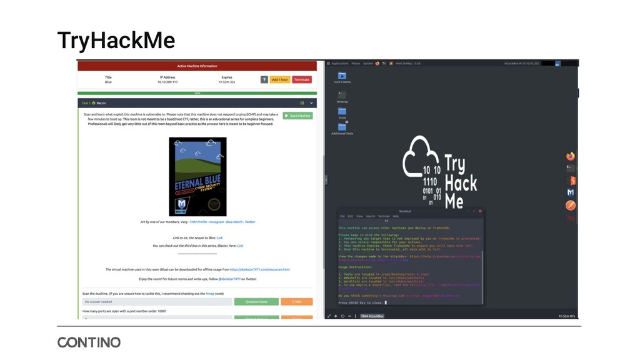Click the Task 1 completed checkmark
The width and height of the screenshot is (640, 360).
click(94, 103)
